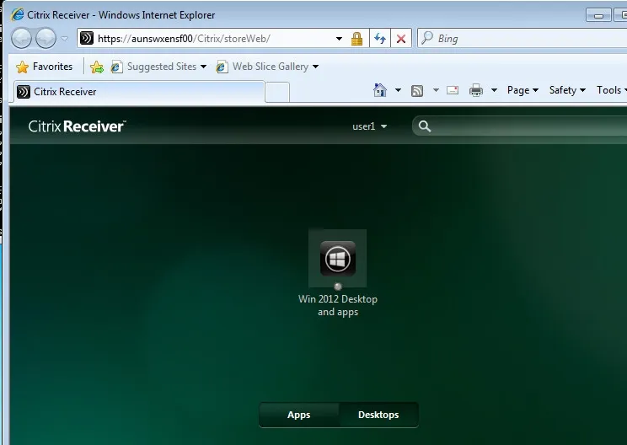Click the Citrix Receiver search magnifier icon
The height and width of the screenshot is (445, 627).
[425, 126]
